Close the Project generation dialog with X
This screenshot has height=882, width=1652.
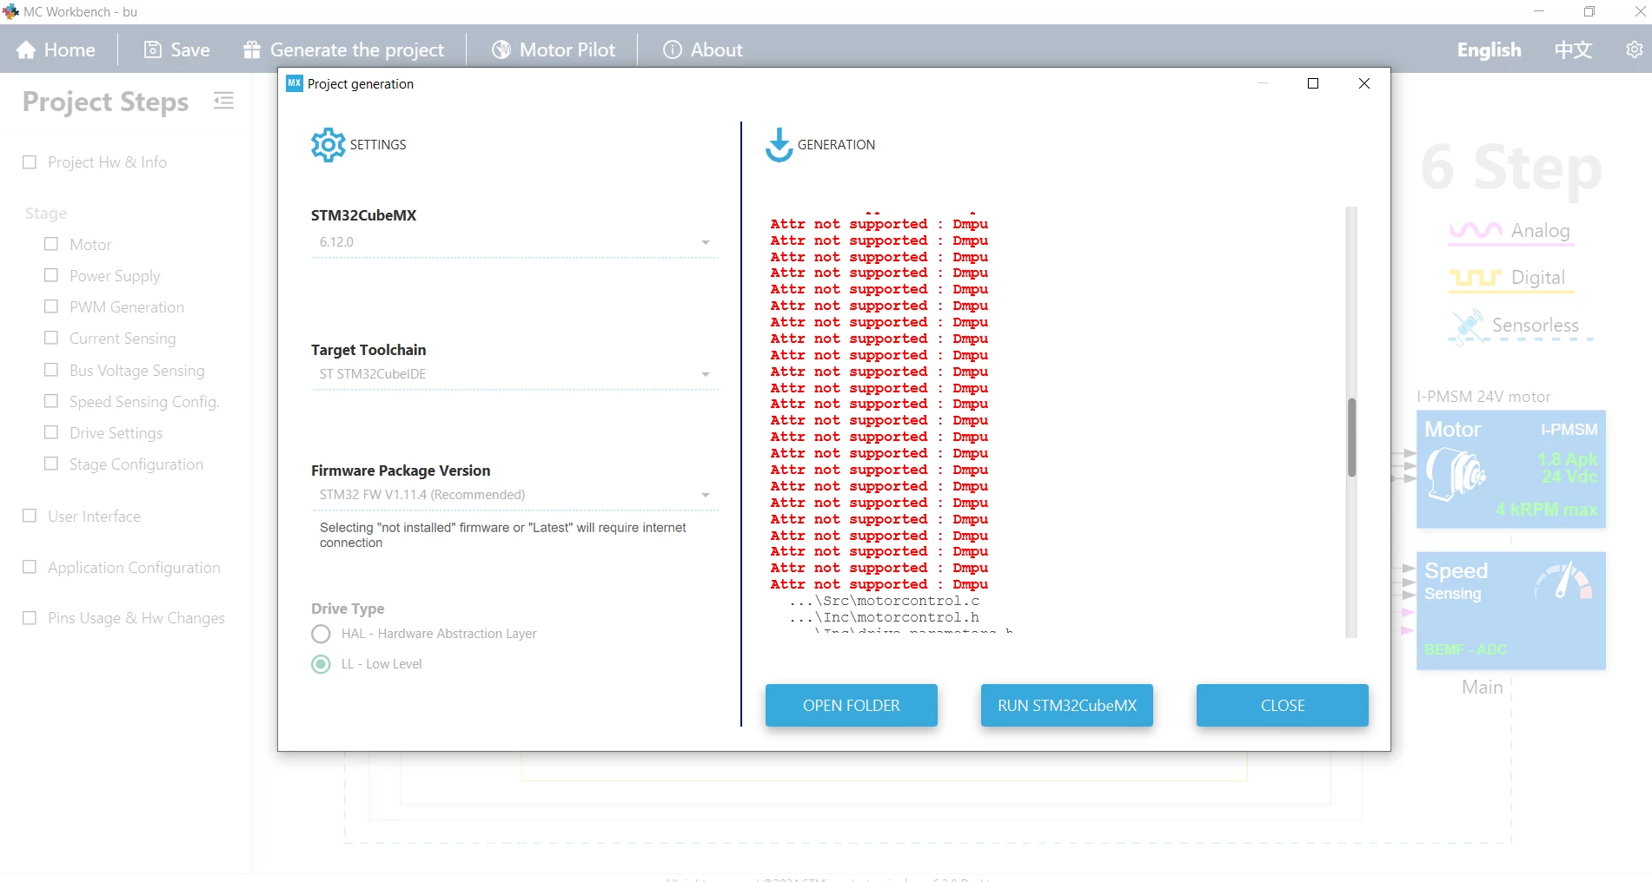click(1364, 83)
